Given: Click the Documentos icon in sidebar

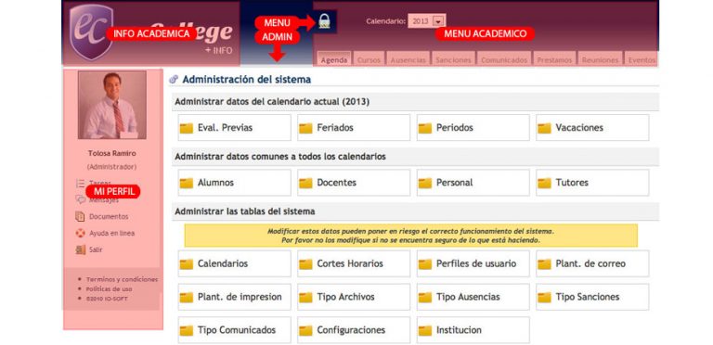Looking at the screenshot, I should click(80, 216).
